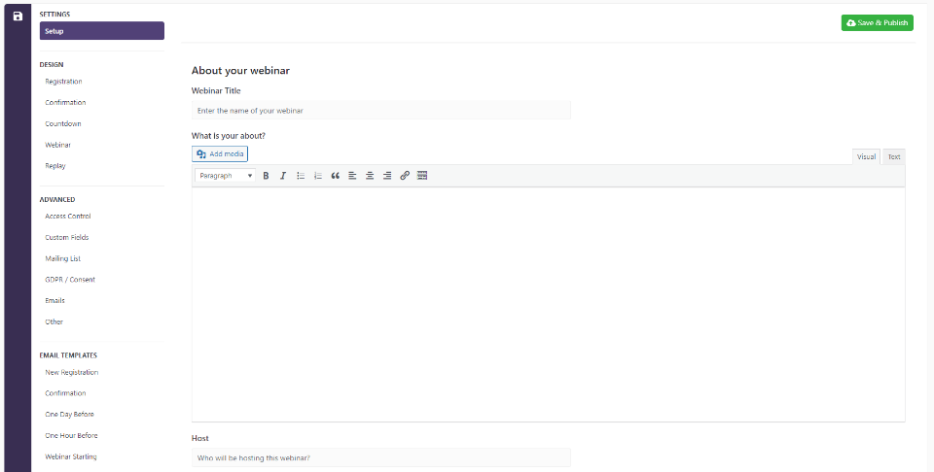Open GDPR / Consent settings
Screen dimensions: 934x472
70,280
